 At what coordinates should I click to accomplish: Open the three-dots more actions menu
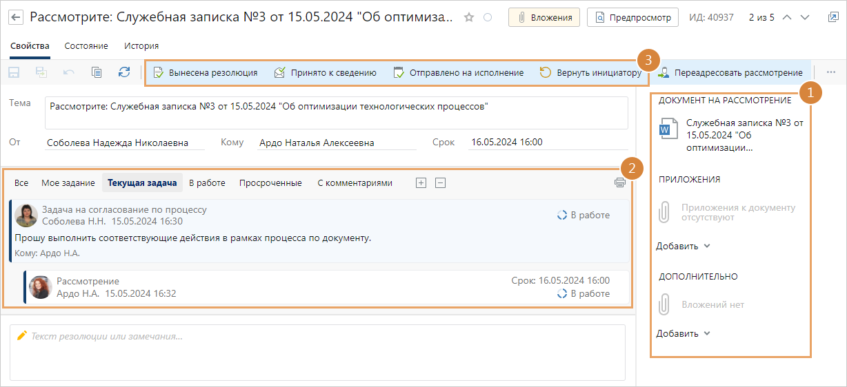(830, 72)
